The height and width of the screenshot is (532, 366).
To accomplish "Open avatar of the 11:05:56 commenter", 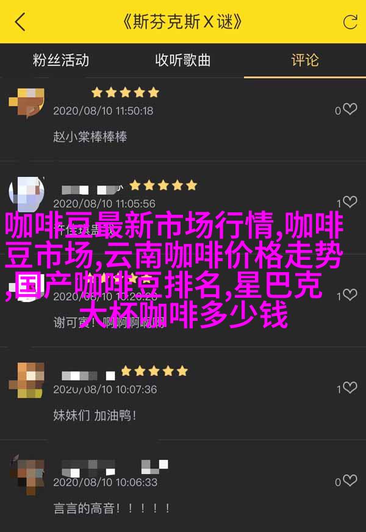I will [27, 194].
